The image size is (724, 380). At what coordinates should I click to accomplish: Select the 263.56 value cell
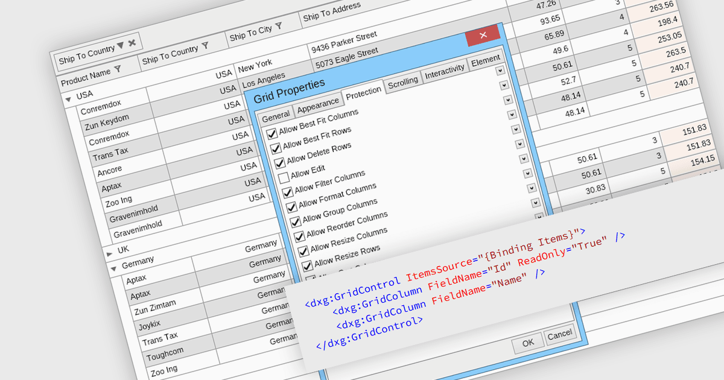tap(661, 7)
